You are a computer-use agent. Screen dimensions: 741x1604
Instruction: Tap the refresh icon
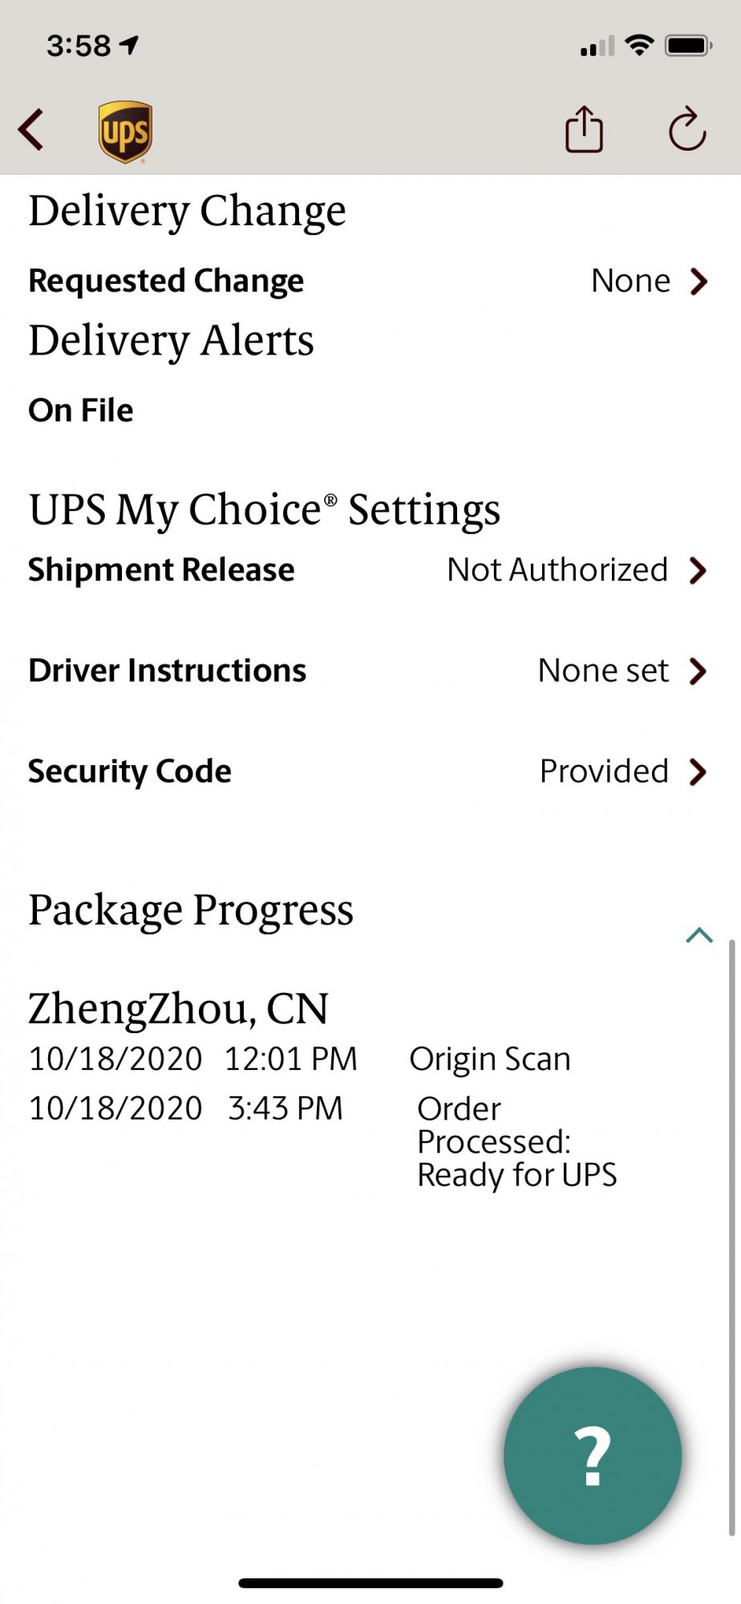coord(687,129)
